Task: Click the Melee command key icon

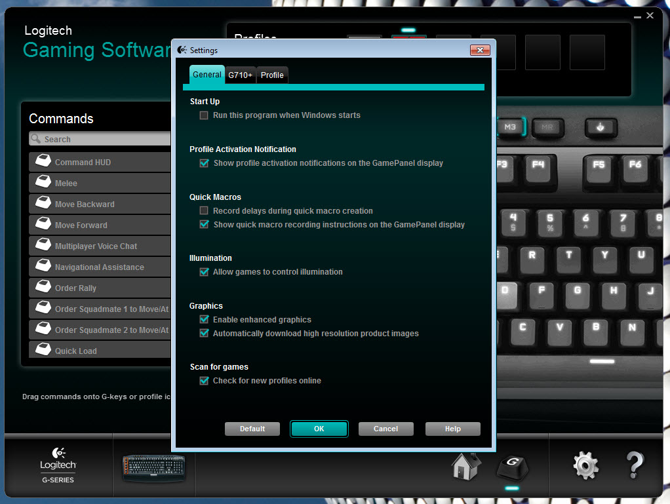Action: [x=43, y=182]
